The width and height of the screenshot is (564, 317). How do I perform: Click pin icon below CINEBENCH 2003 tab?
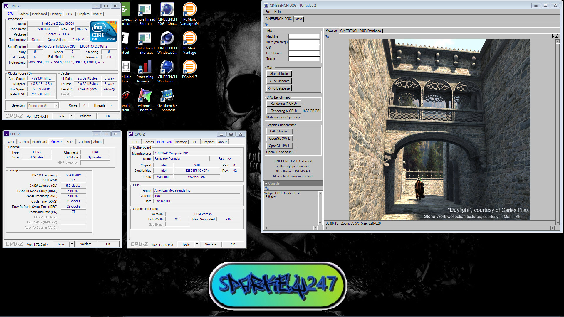pos(267,25)
